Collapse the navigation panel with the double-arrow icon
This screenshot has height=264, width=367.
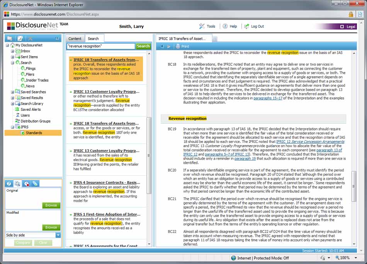57,38
